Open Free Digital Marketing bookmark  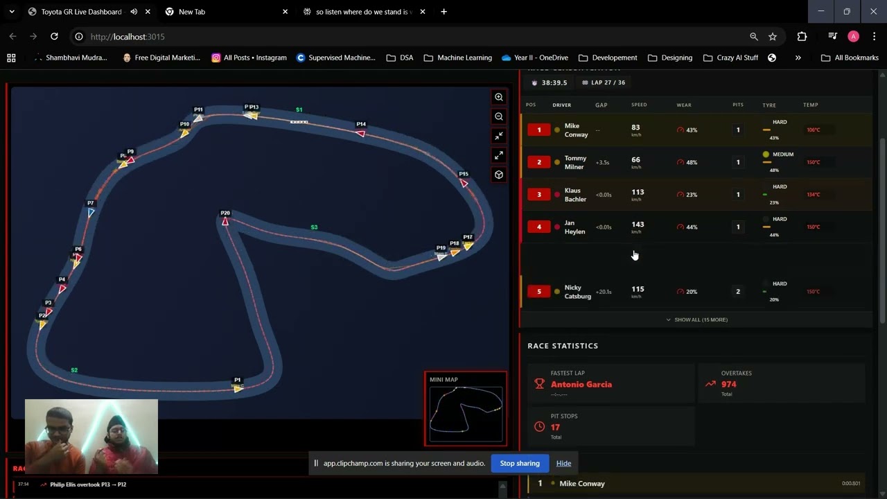161,58
